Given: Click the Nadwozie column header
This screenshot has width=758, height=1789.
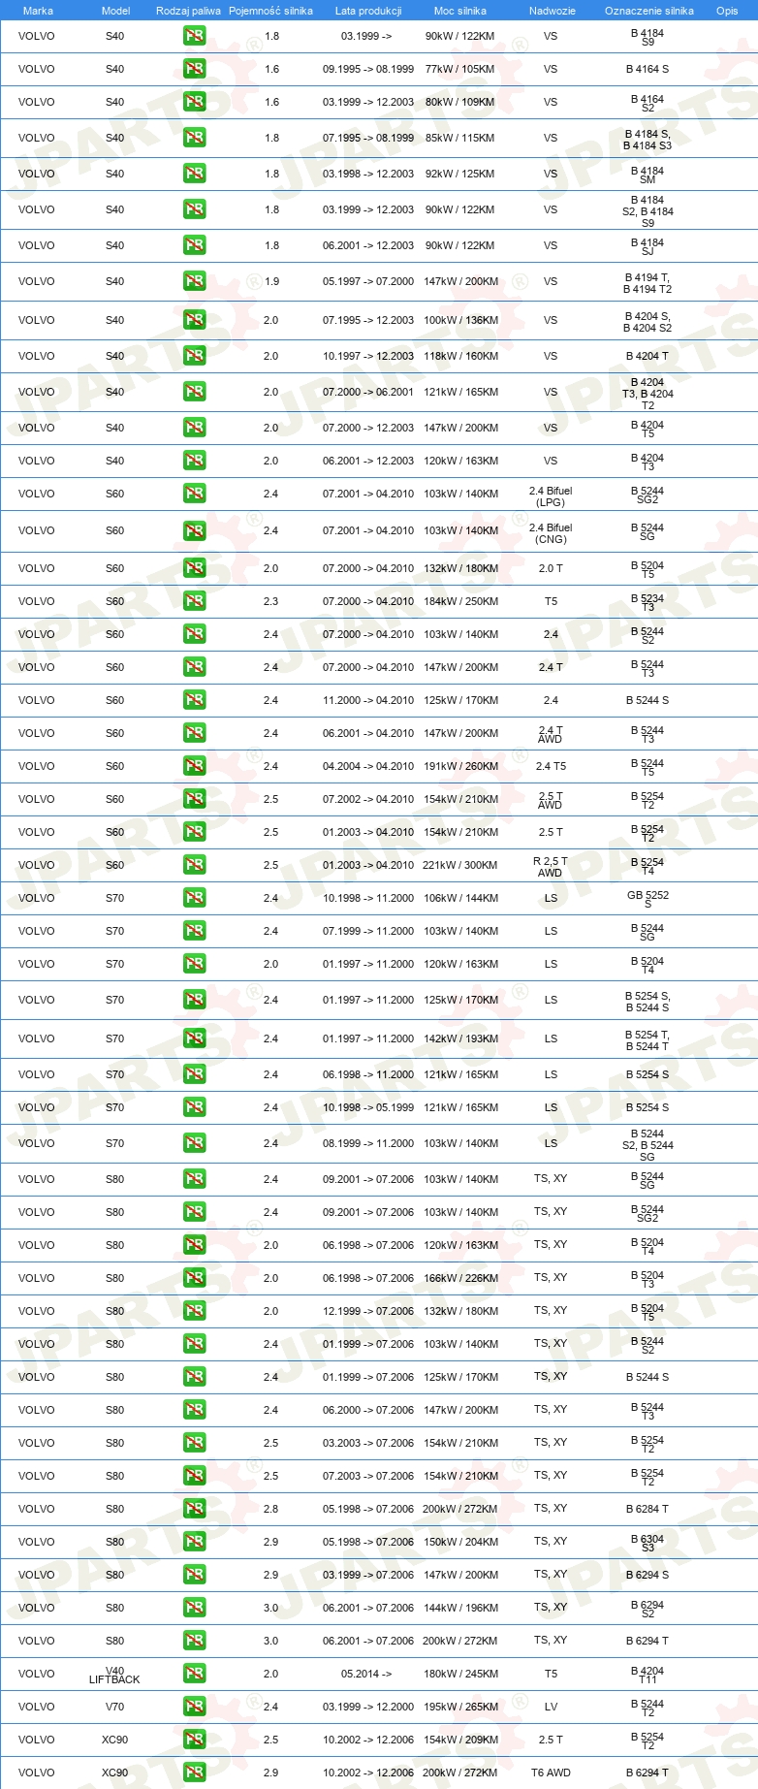Looking at the screenshot, I should click(553, 11).
